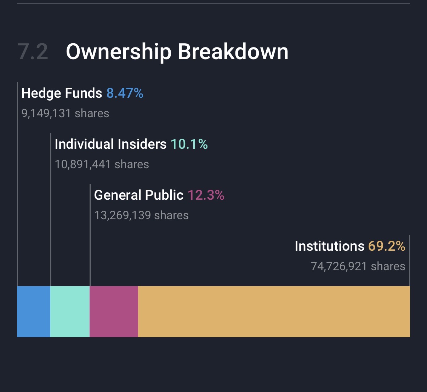Click the 69.2% institutions percentage

pos(387,246)
